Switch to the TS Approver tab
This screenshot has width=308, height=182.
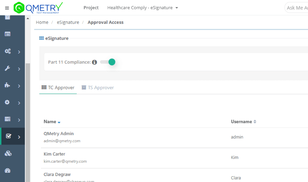(x=98, y=88)
